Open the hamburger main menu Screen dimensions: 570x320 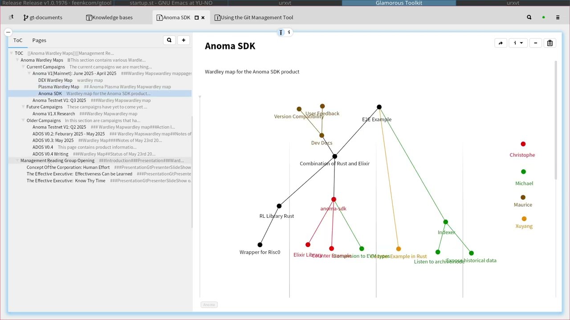558,17
